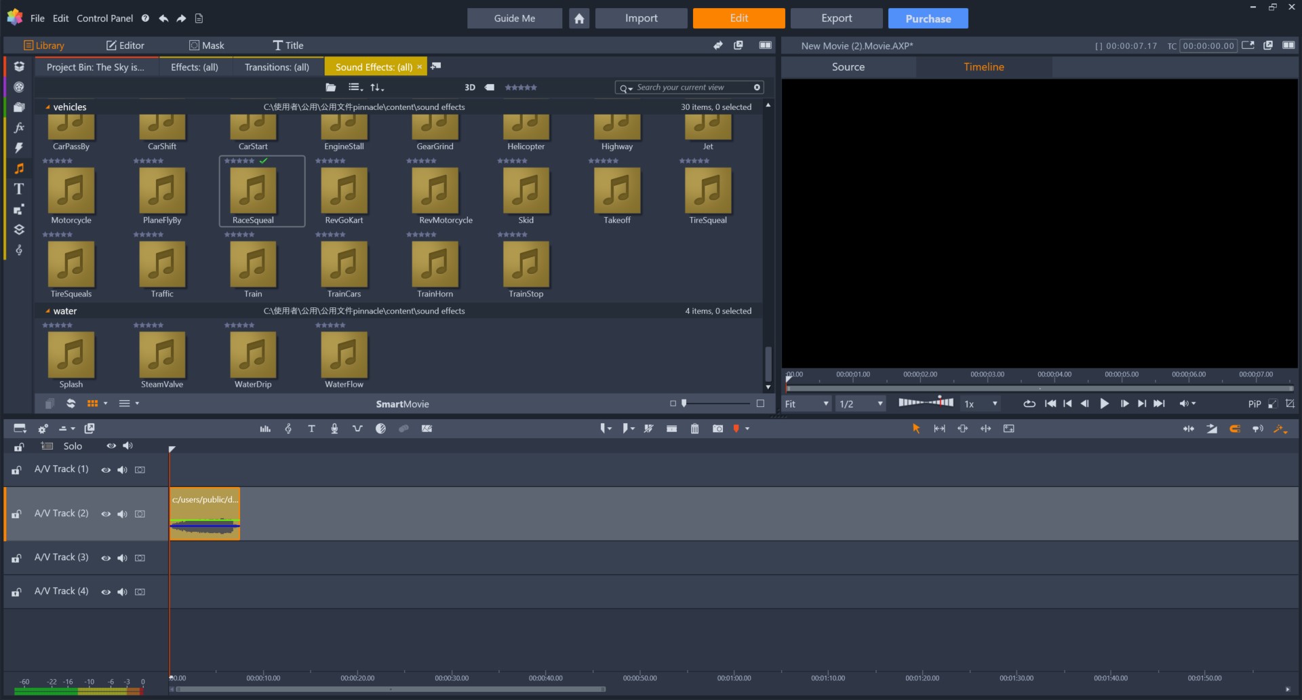Open the Sound Effects sidebar icon
Screen dimensions: 1302x700
(x=19, y=168)
